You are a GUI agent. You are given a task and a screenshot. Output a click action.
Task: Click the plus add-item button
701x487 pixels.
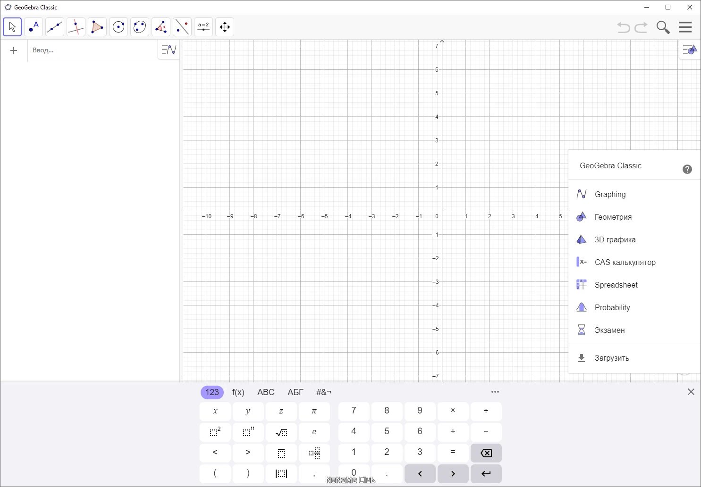tap(14, 50)
